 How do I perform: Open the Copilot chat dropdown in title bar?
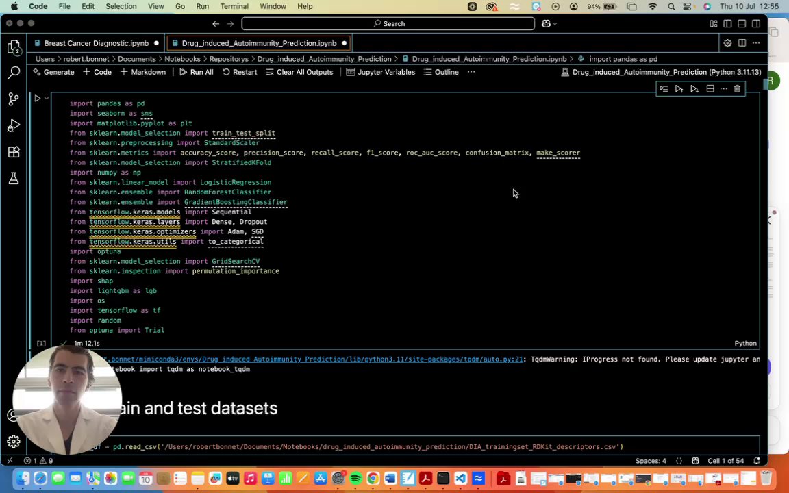[554, 23]
